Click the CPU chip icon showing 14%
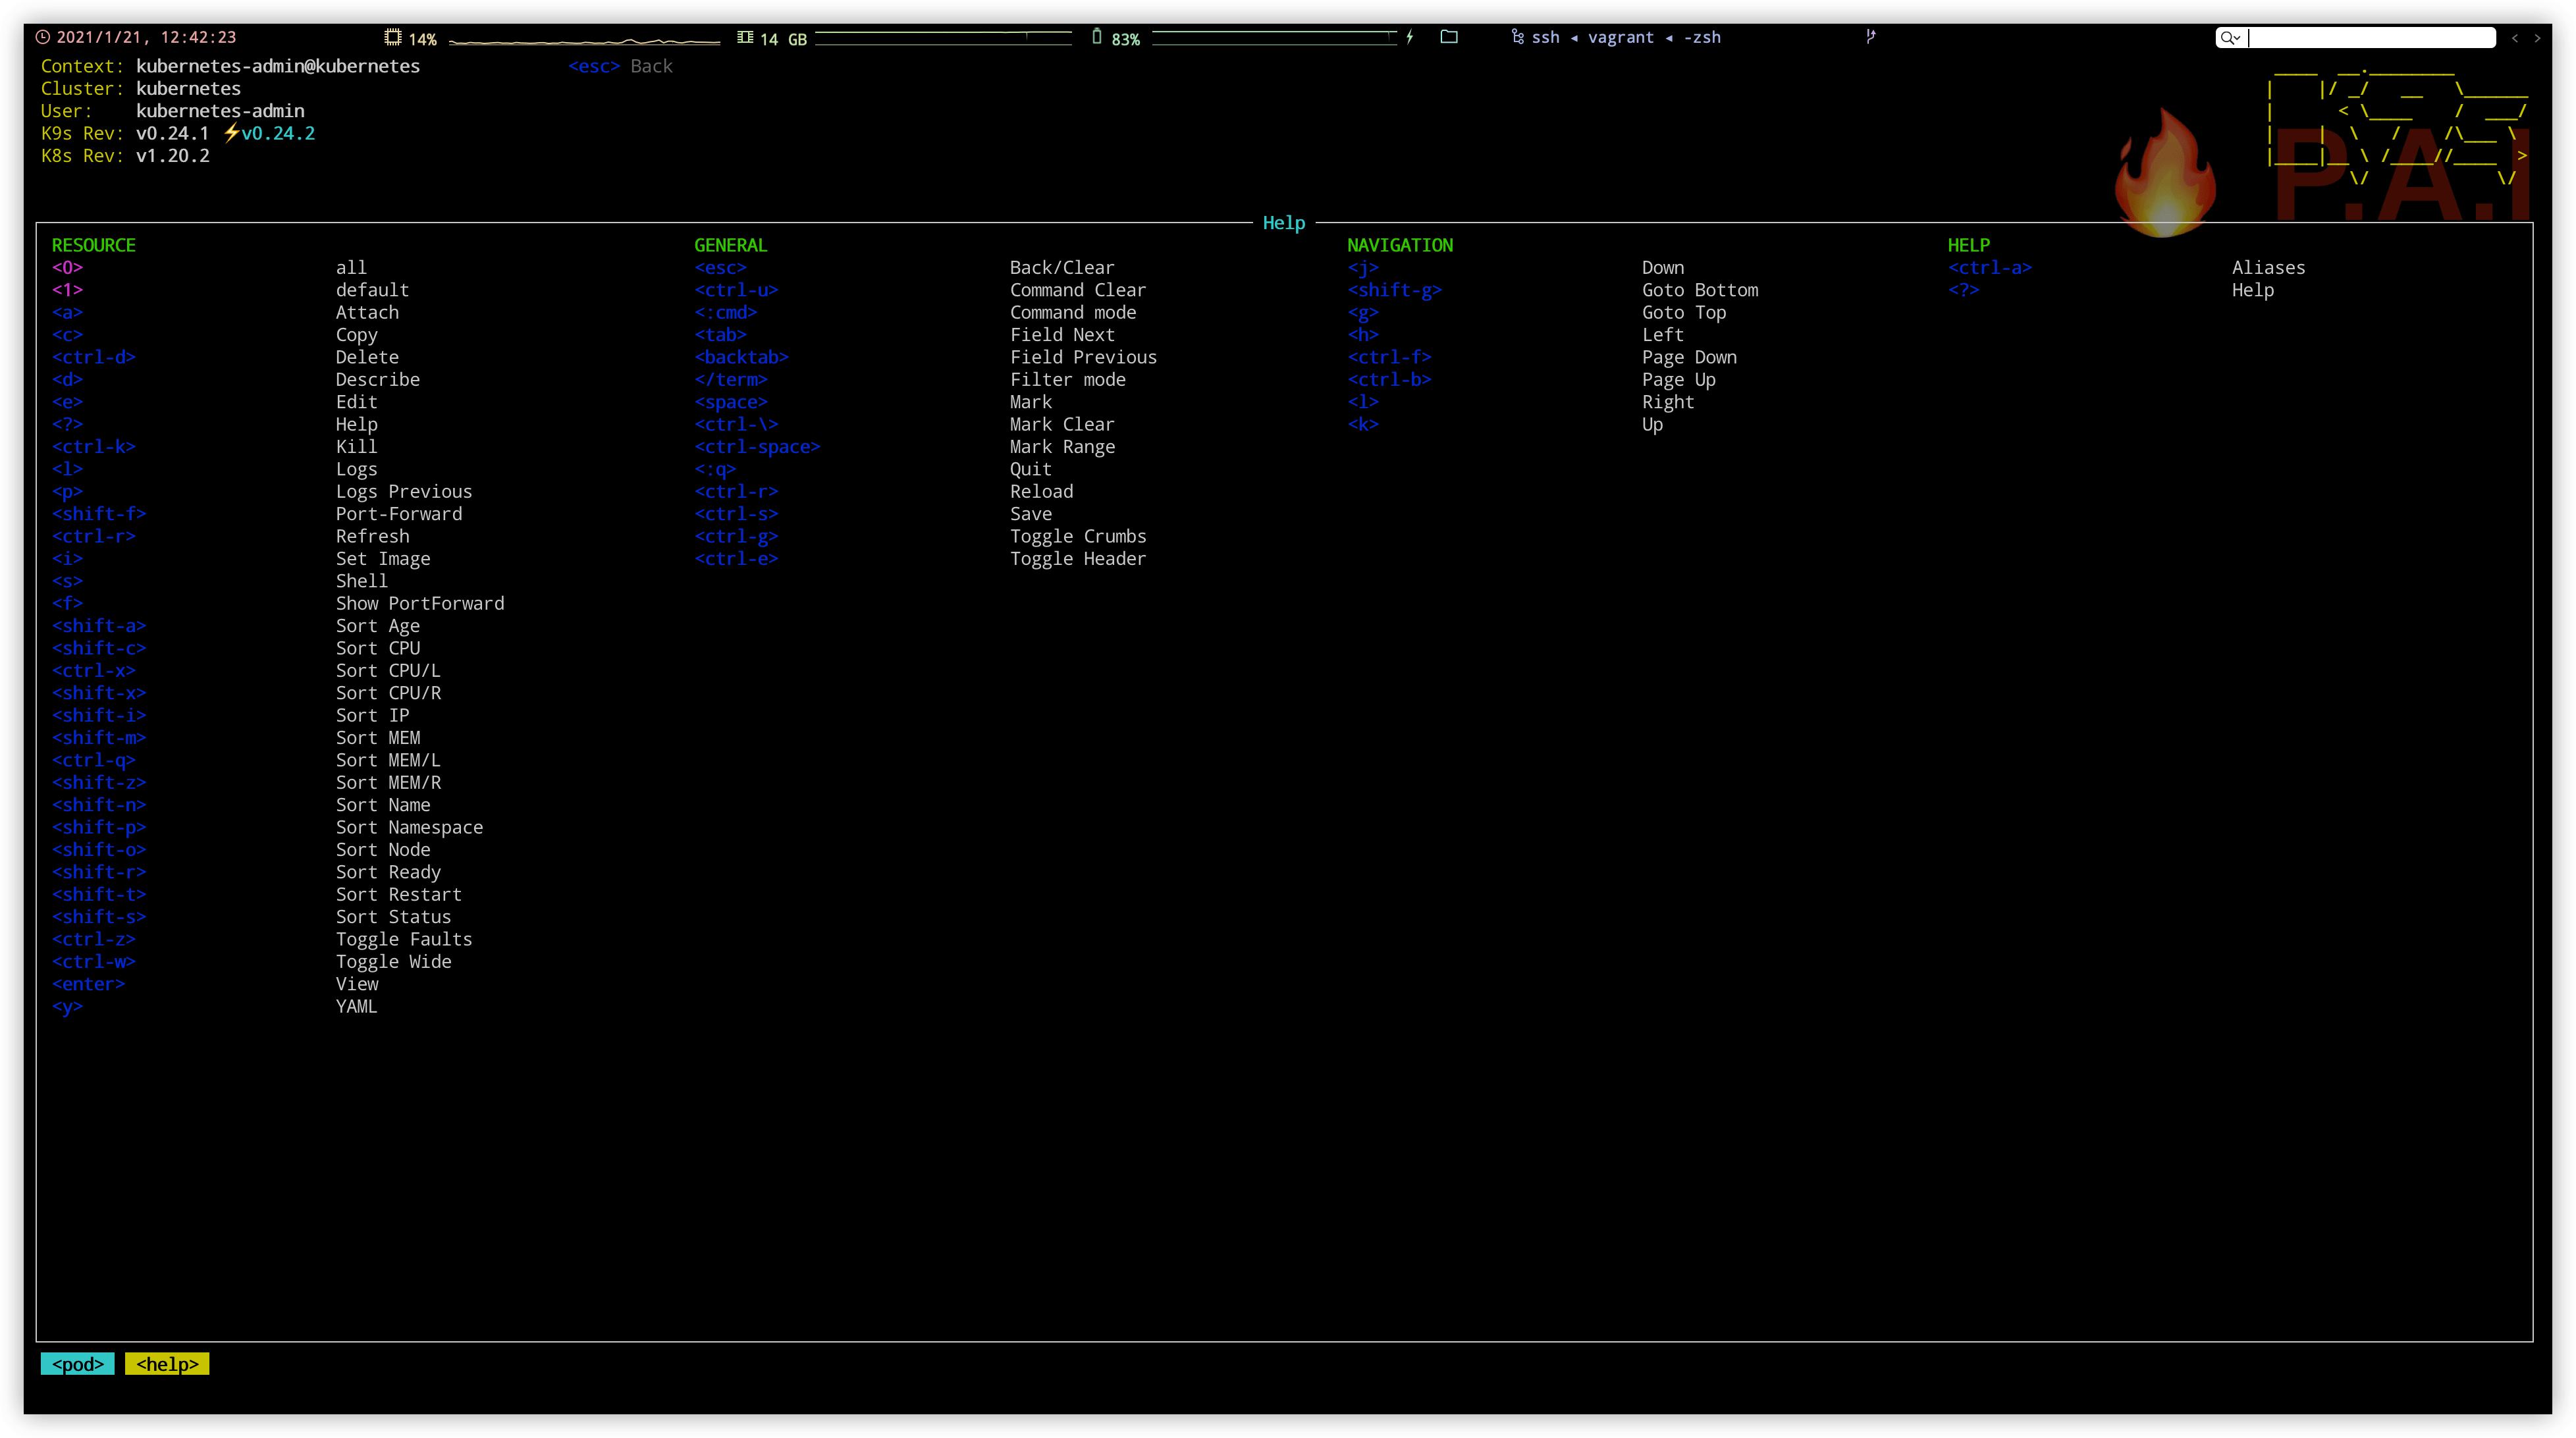Viewport: 2576px width, 1438px height. 393,38
